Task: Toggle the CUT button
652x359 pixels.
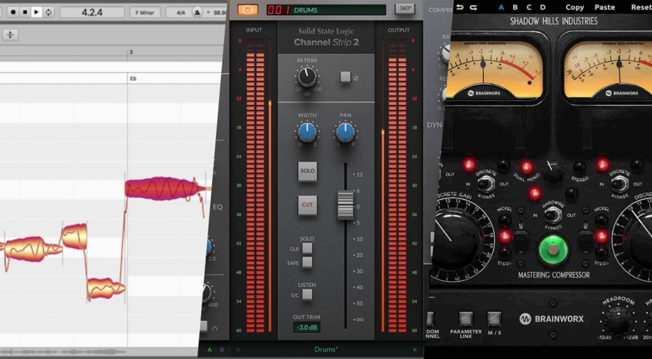Action: point(308,205)
